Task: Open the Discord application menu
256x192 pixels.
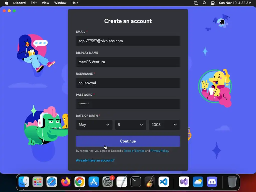Action: tap(19, 3)
